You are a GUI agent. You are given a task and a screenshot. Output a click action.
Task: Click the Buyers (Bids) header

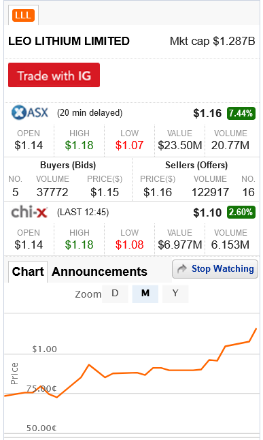click(68, 165)
